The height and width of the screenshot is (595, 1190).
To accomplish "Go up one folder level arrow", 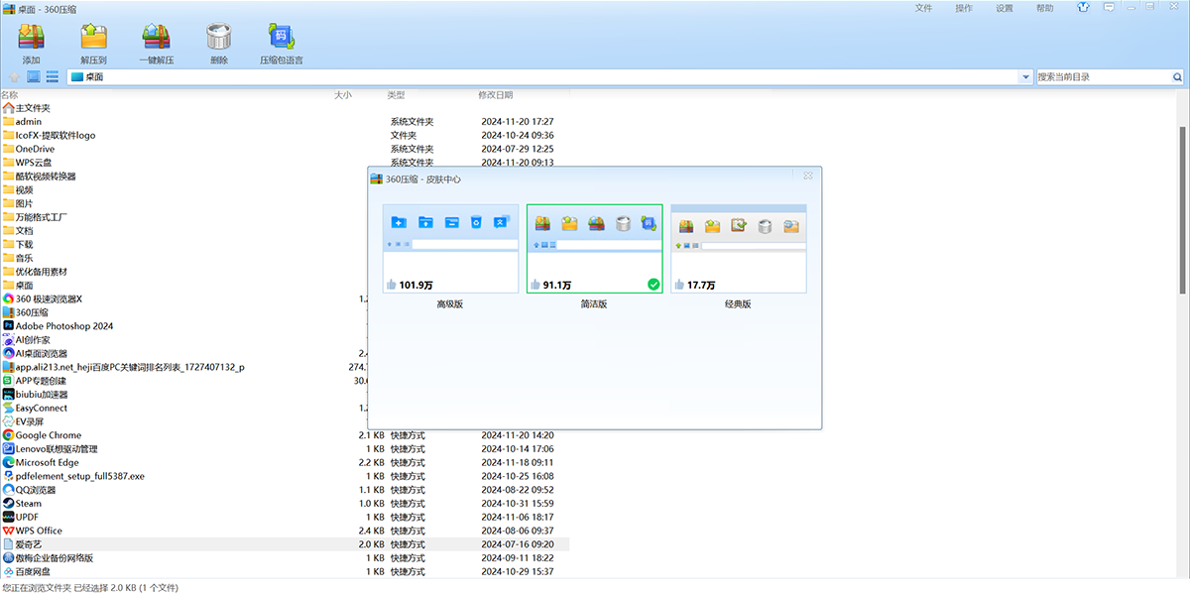I will click(x=14, y=76).
